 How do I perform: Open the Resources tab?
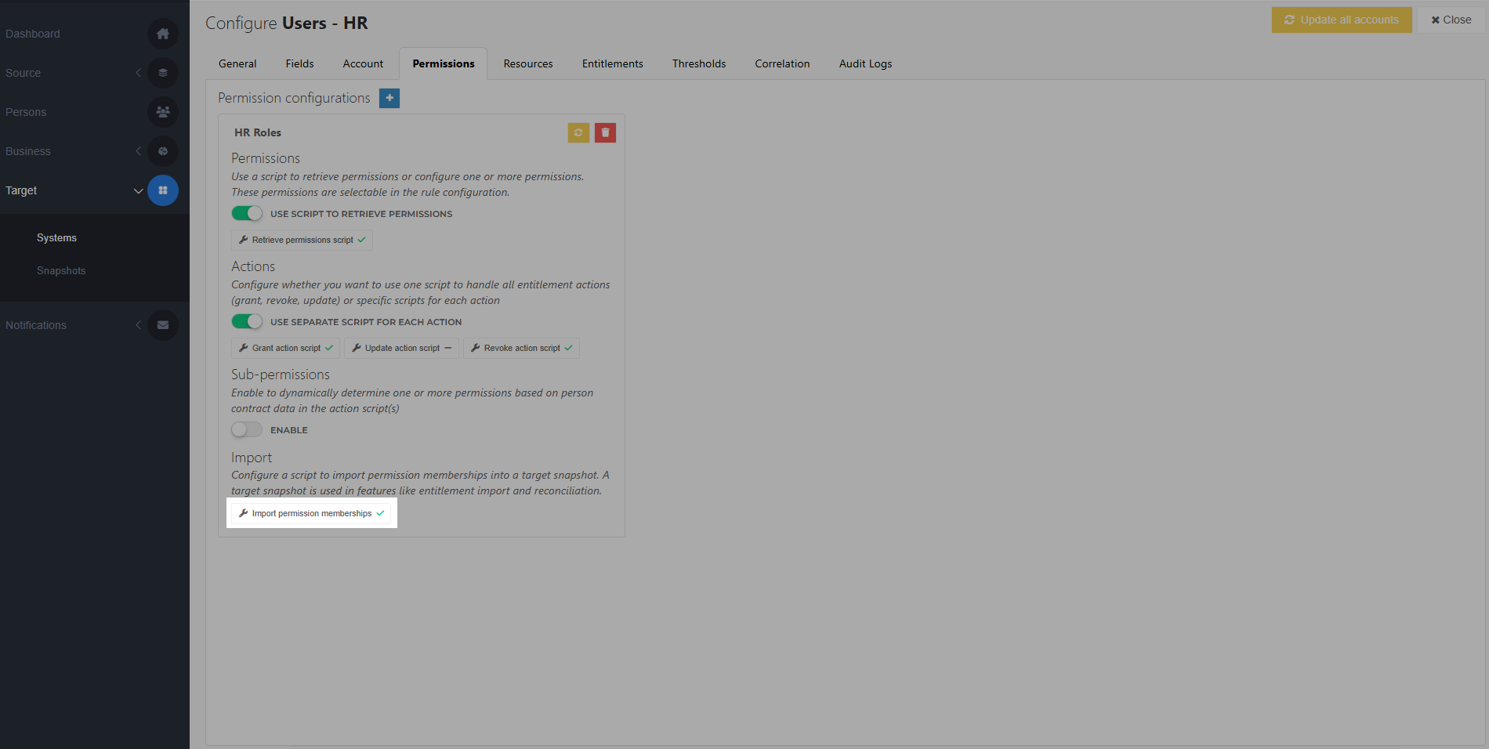pyautogui.click(x=528, y=63)
